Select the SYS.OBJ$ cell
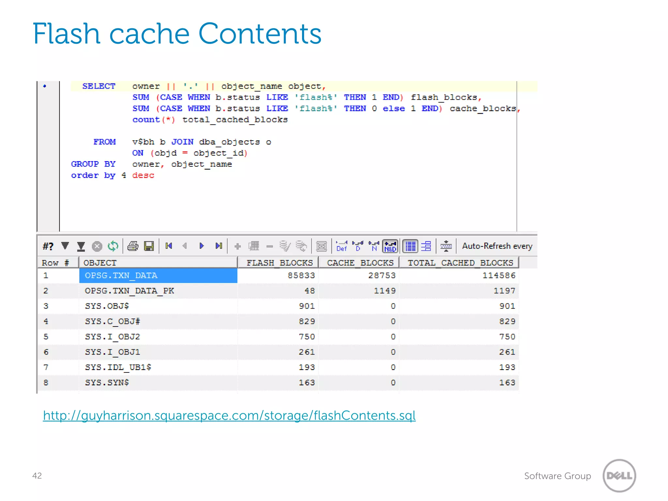668x501 pixels. tap(158, 306)
